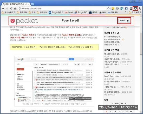Image resolution: width=143 pixels, height=114 pixels.
Task: Close the 라스모르의 일상다반사 tab
Action: coord(28,4)
